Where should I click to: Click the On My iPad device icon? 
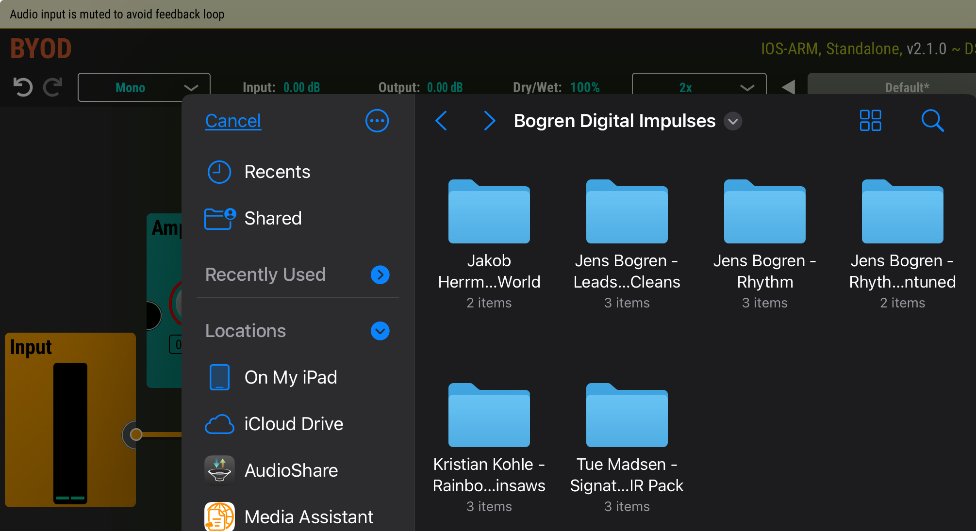tap(219, 377)
